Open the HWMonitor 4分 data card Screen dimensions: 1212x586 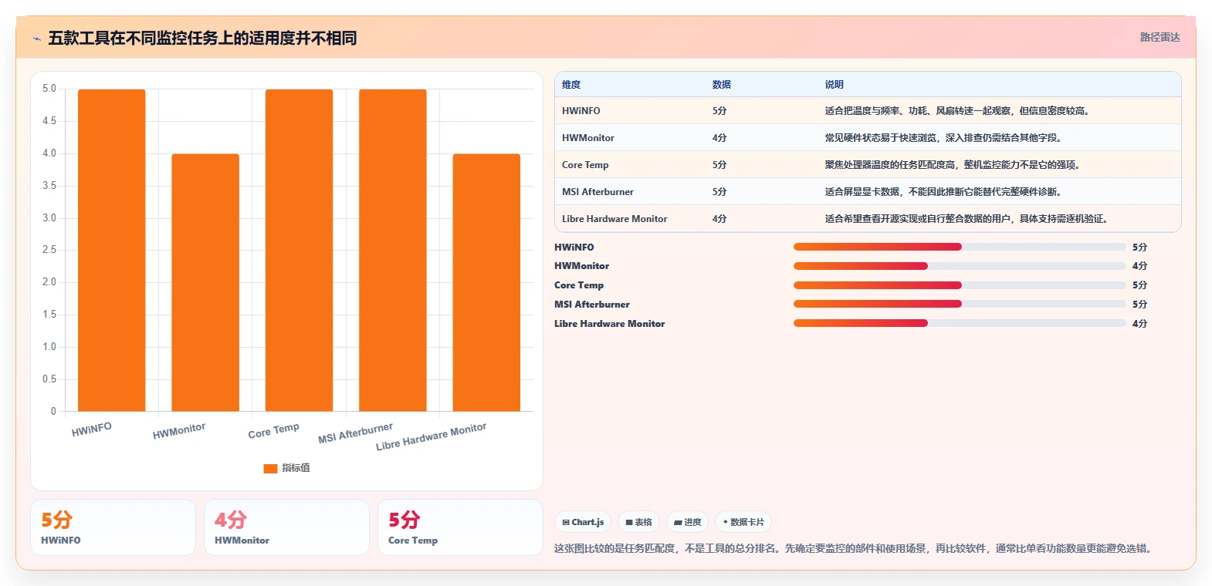pyautogui.click(x=286, y=527)
